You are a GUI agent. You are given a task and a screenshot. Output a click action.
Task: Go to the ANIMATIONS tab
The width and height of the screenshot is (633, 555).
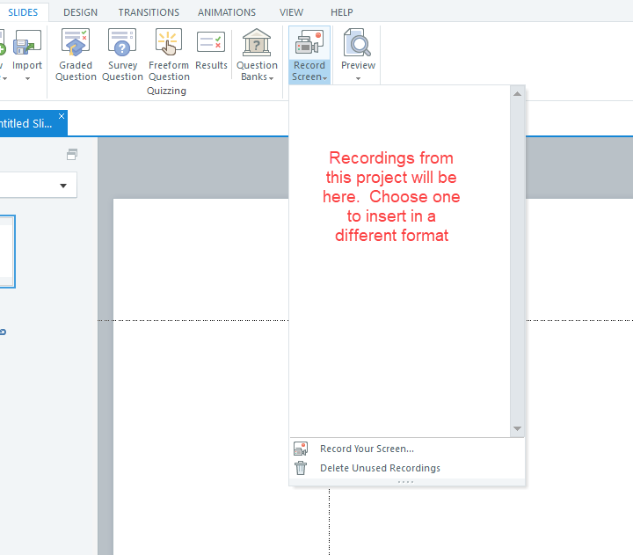(x=227, y=12)
